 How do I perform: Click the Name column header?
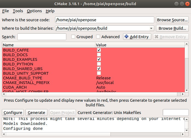[x=49, y=45]
